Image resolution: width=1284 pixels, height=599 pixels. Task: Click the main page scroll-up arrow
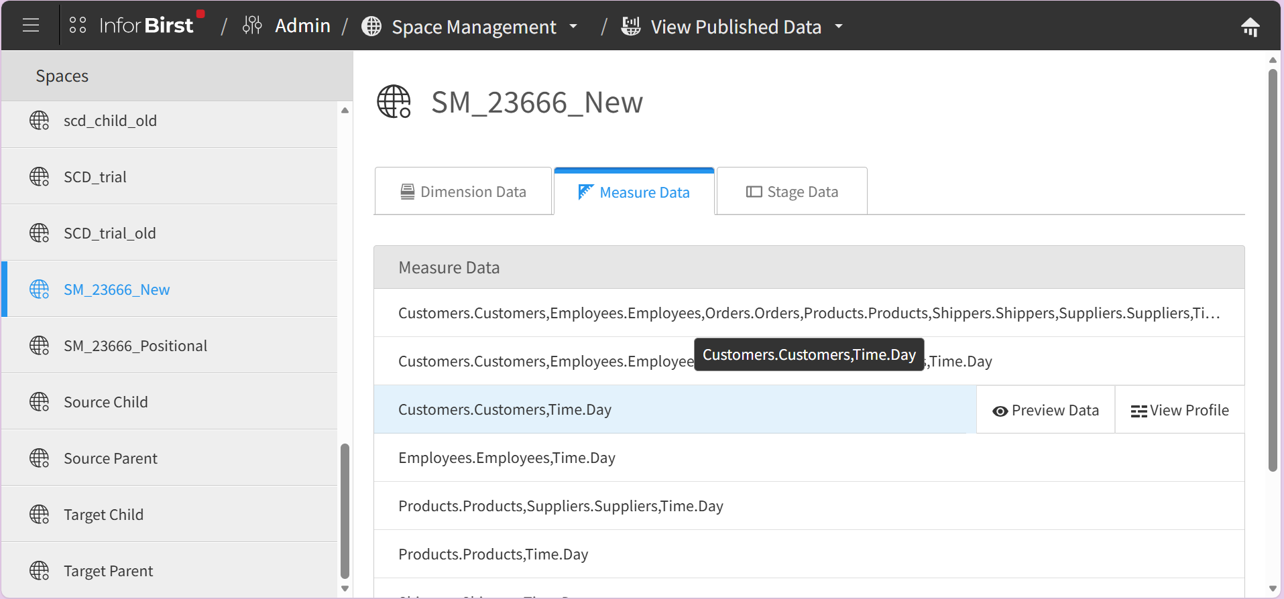tap(1273, 60)
